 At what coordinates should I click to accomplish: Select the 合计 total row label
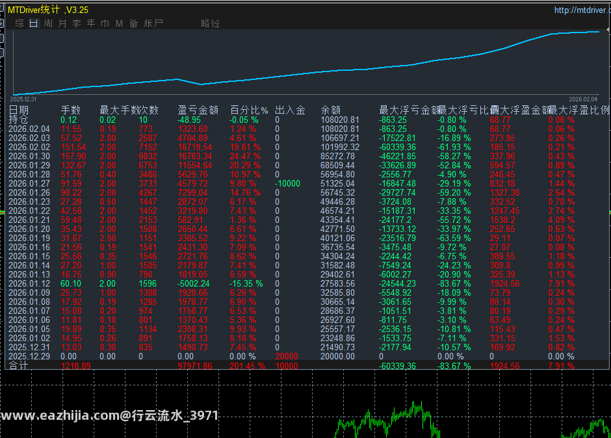point(18,365)
